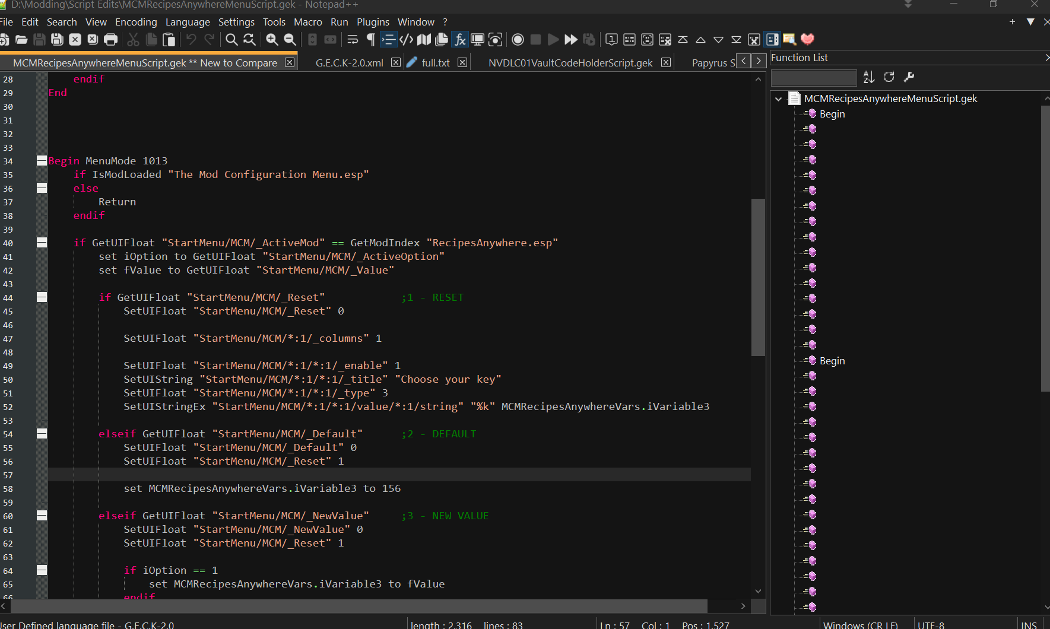Image resolution: width=1050 pixels, height=629 pixels.
Task: Switch to the full.txt tab
Action: coord(436,63)
